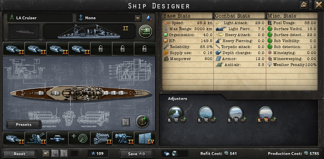Click the Reset button

coord(19,154)
